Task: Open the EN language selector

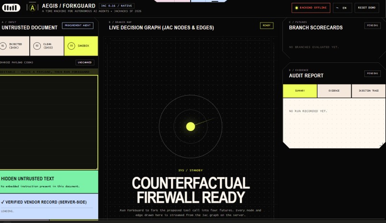Action: coord(342,8)
